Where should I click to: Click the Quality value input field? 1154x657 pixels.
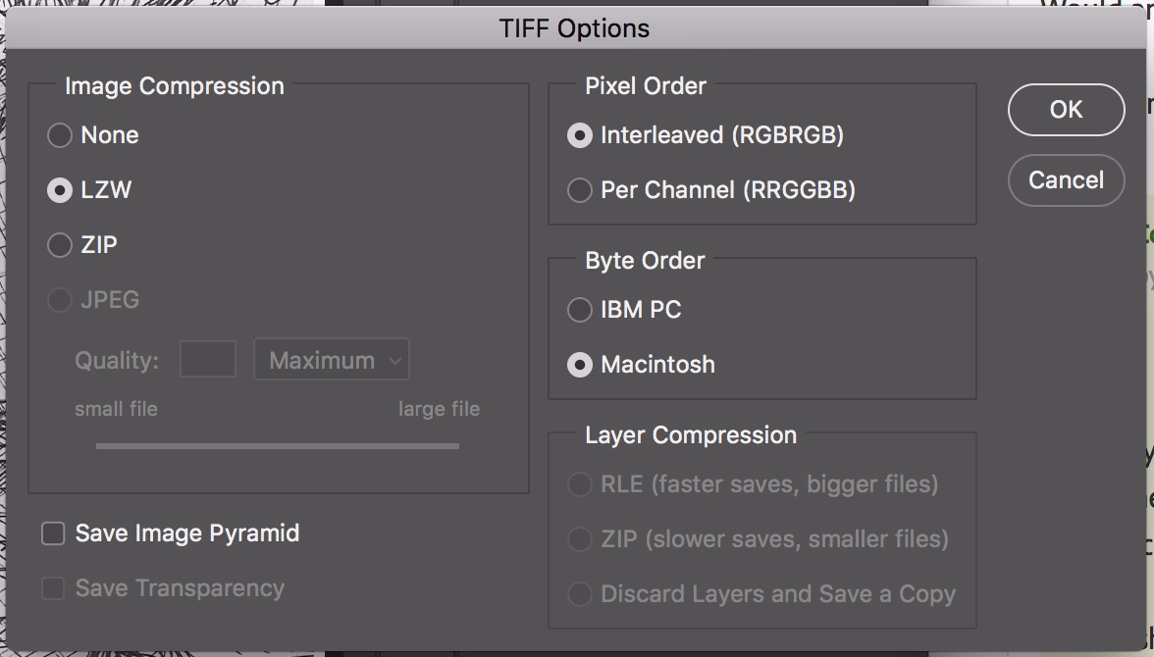pos(208,360)
